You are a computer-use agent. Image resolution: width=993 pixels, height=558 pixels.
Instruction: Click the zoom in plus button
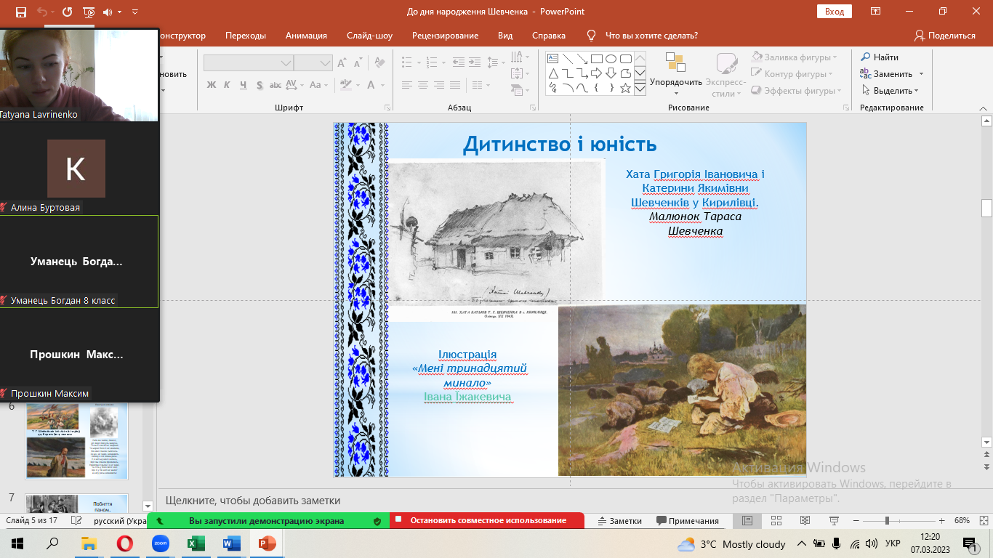[941, 521]
